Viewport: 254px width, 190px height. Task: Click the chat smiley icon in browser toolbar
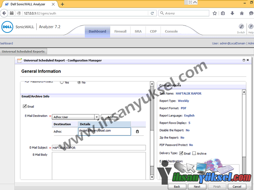click(x=251, y=13)
